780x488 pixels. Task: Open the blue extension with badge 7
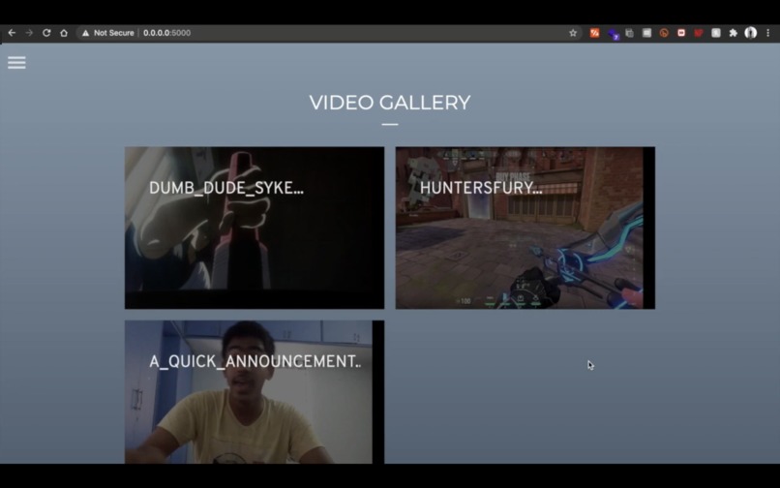[613, 34]
